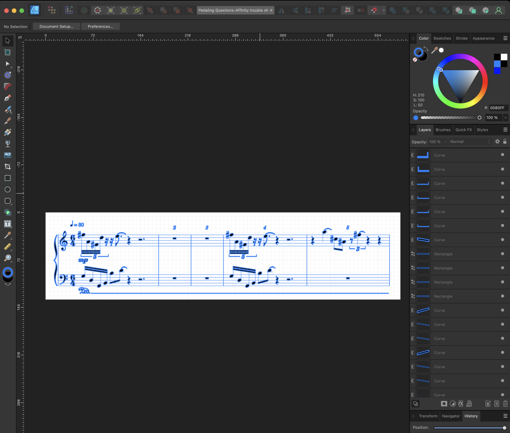
Task: Select the Vector Brush tool
Action: click(7, 110)
